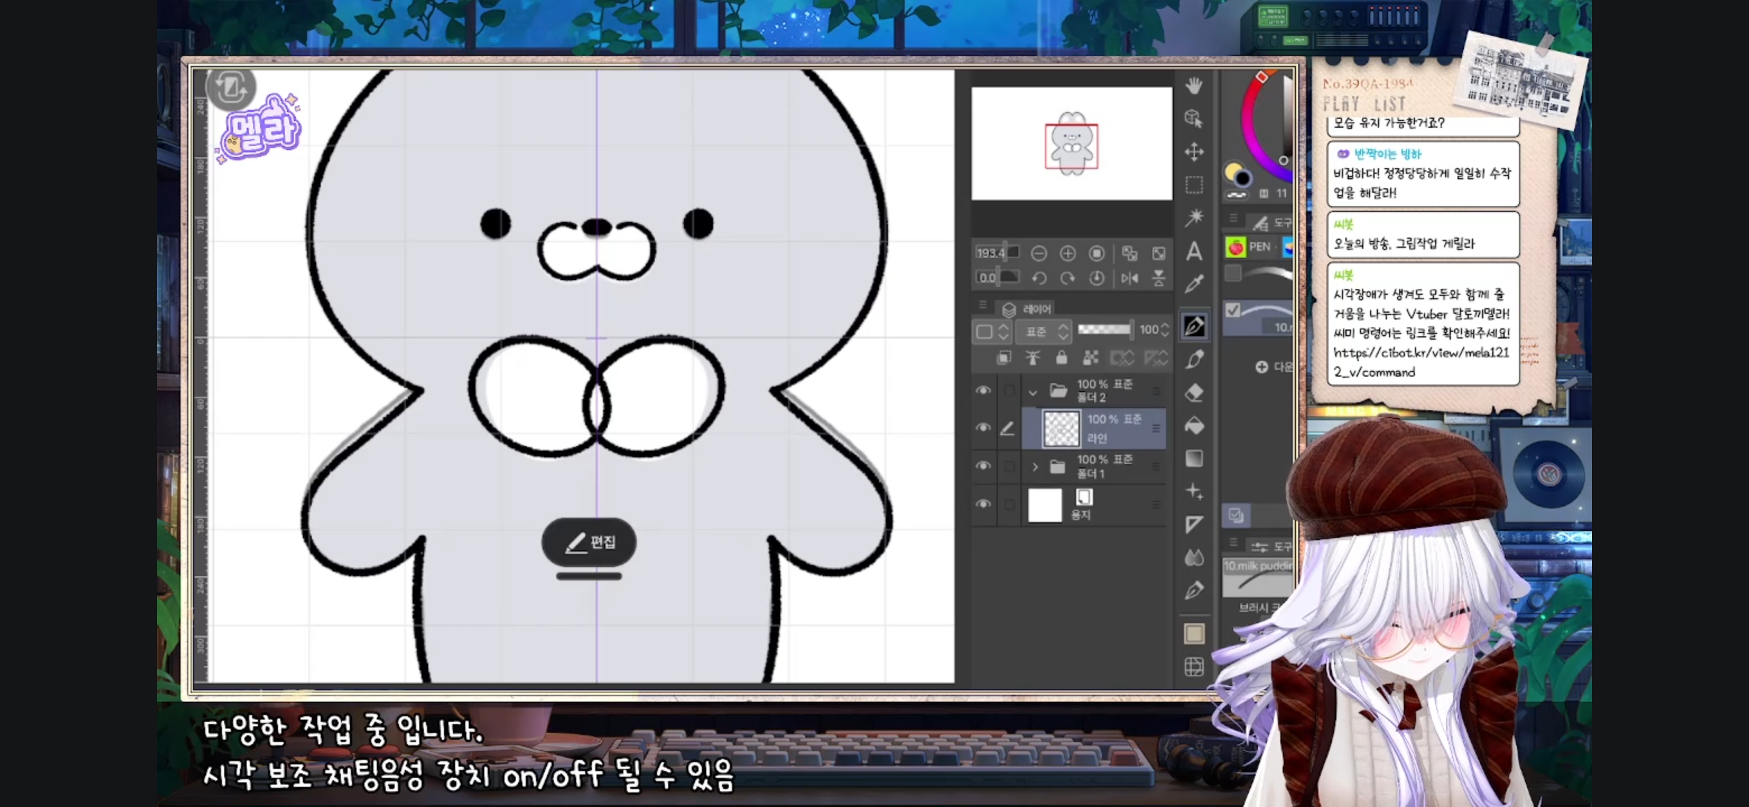
Task: Reset canvas rotation in the navigator
Action: (x=1096, y=279)
